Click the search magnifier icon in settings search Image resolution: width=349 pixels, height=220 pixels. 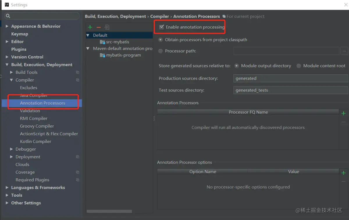pyautogui.click(x=8, y=16)
